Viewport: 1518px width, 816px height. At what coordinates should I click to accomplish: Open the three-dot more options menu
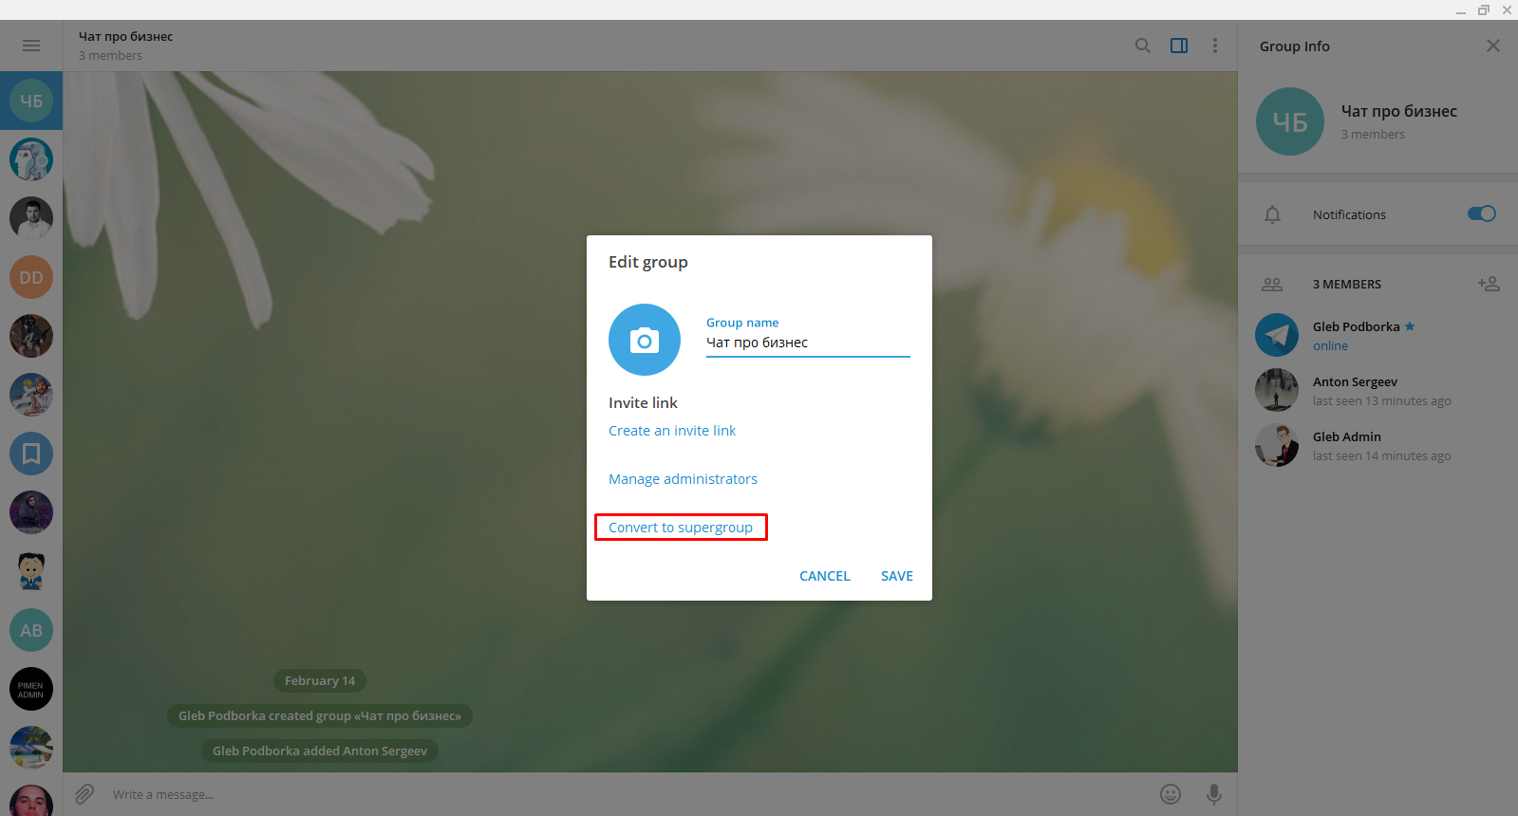click(x=1215, y=46)
